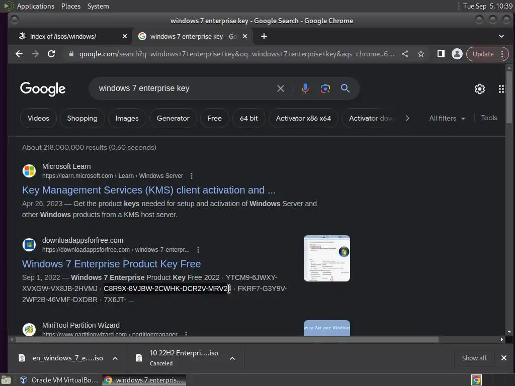
Task: View site information via the lock icon
Action: [x=71, y=54]
